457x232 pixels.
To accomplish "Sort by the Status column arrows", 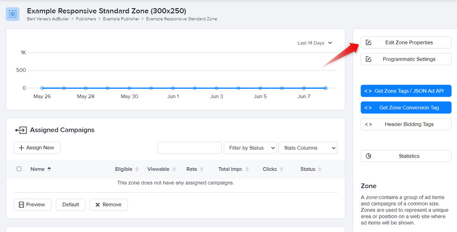I will point(320,169).
